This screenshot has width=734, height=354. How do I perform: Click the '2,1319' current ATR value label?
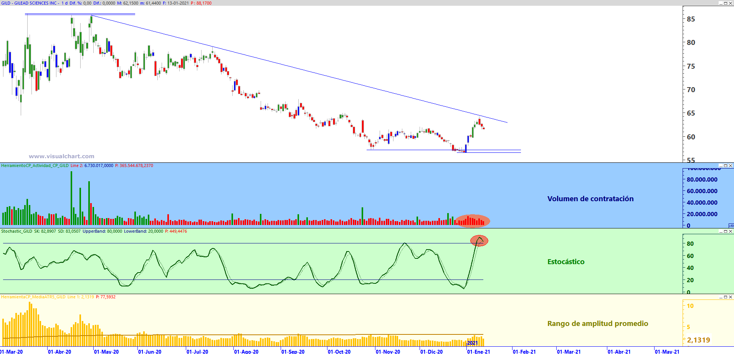pyautogui.click(x=699, y=340)
